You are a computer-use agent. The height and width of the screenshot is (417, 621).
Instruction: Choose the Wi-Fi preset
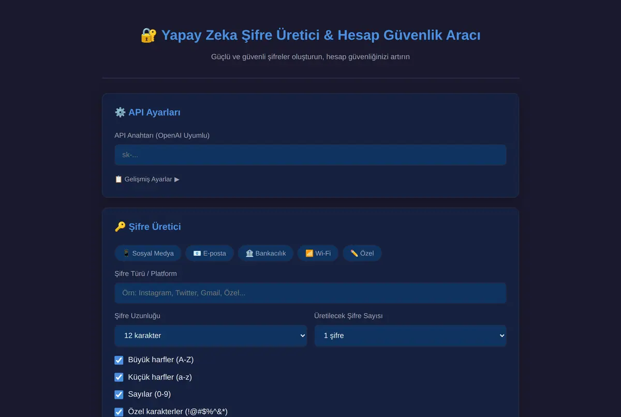(318, 253)
